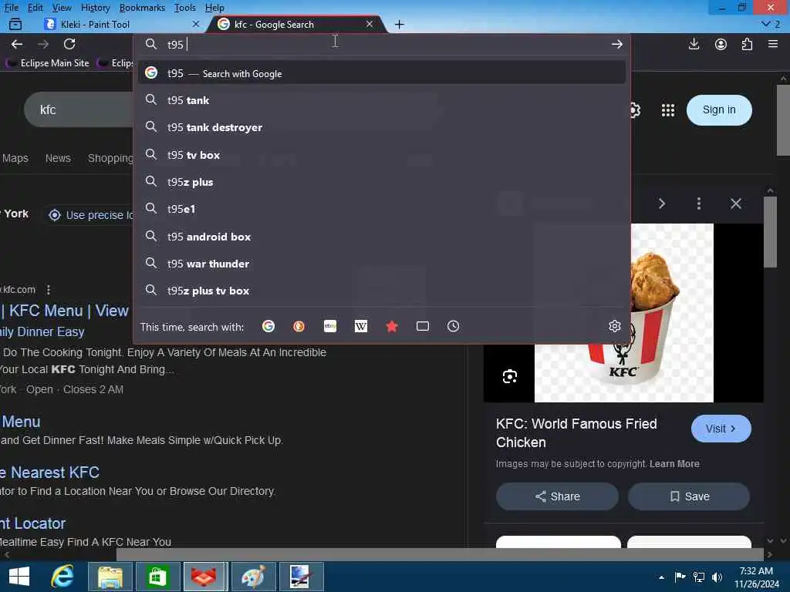Open a new tab with plus button
Image resolution: width=790 pixels, height=592 pixels.
399,24
